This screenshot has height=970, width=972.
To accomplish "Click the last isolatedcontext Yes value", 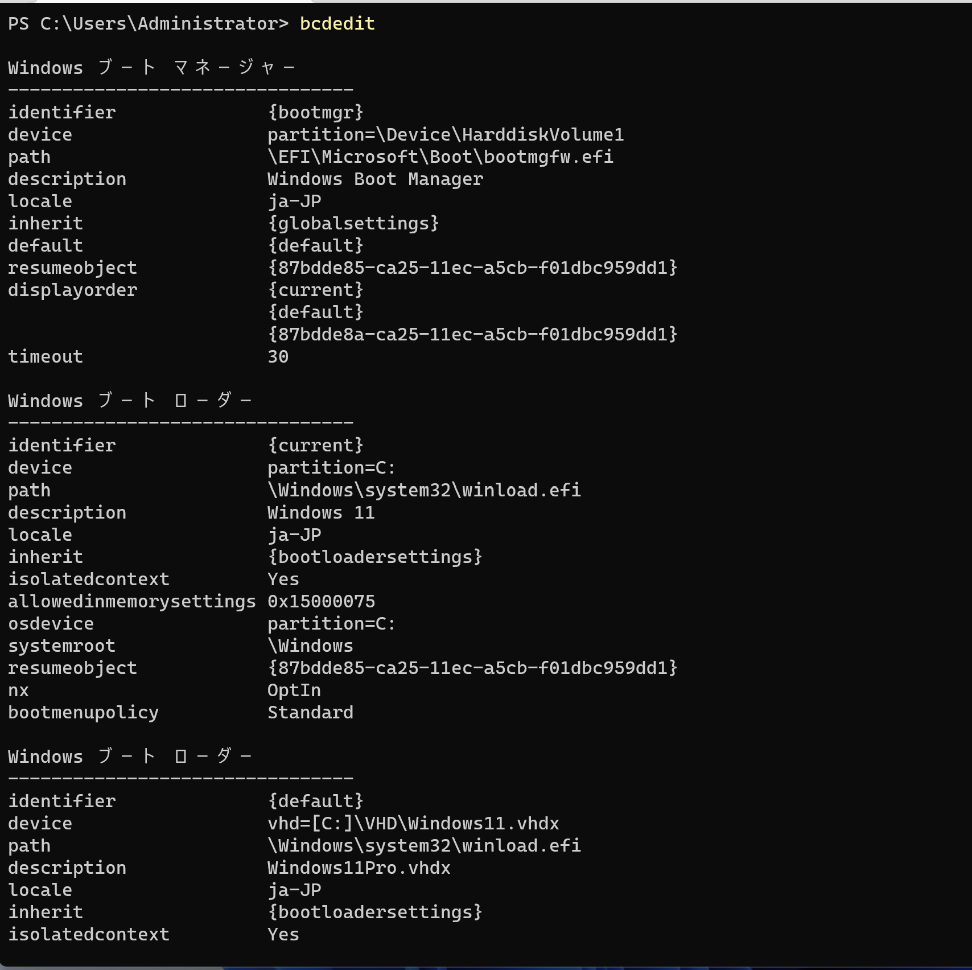I will 283,934.
